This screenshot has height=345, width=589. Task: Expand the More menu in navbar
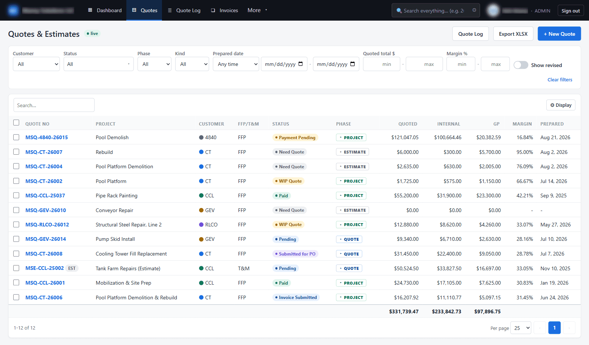257,10
